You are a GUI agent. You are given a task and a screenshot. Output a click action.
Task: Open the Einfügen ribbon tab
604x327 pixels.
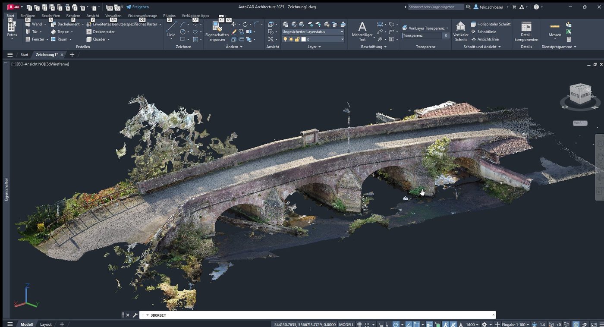[28, 16]
